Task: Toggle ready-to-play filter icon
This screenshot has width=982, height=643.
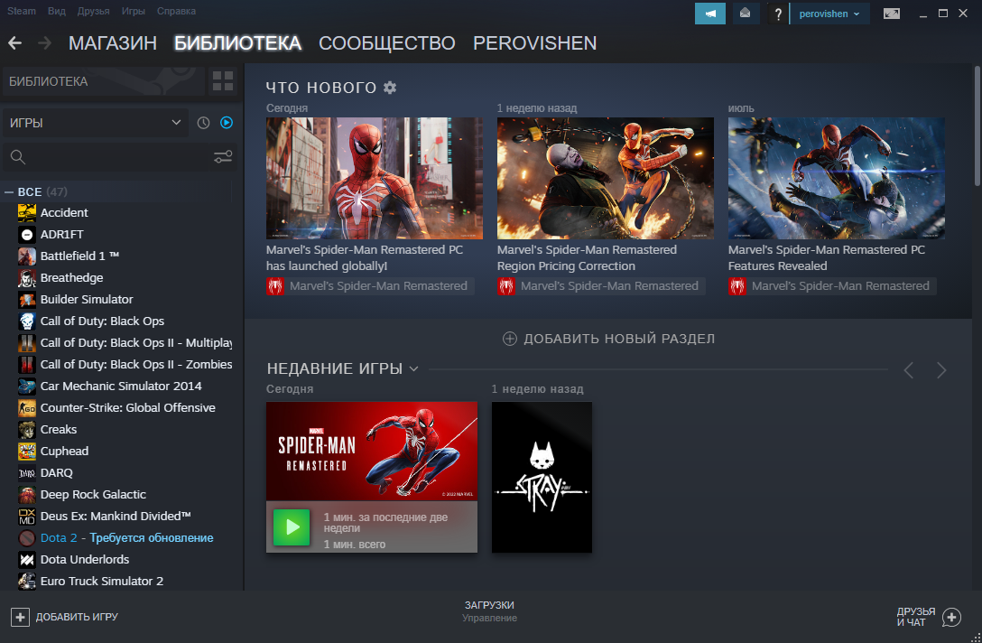Action: 227,123
